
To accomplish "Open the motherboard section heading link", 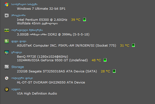I will point(19,41).
